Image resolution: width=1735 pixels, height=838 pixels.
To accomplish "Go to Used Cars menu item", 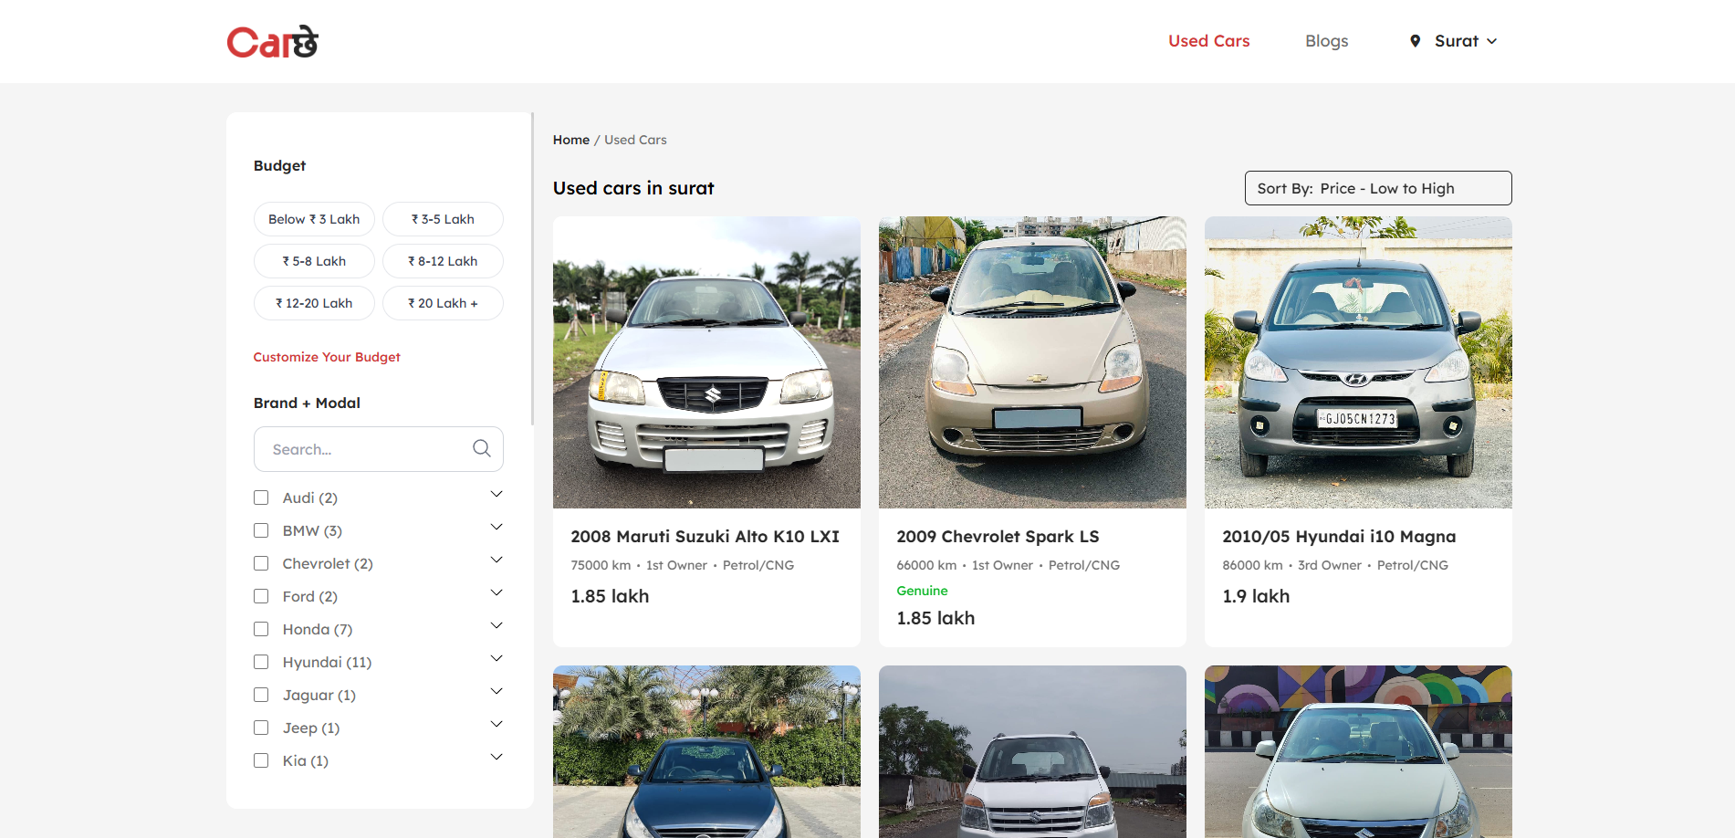I will (x=1208, y=41).
